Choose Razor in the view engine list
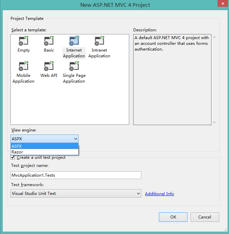This screenshot has height=234, width=229. click(45, 152)
